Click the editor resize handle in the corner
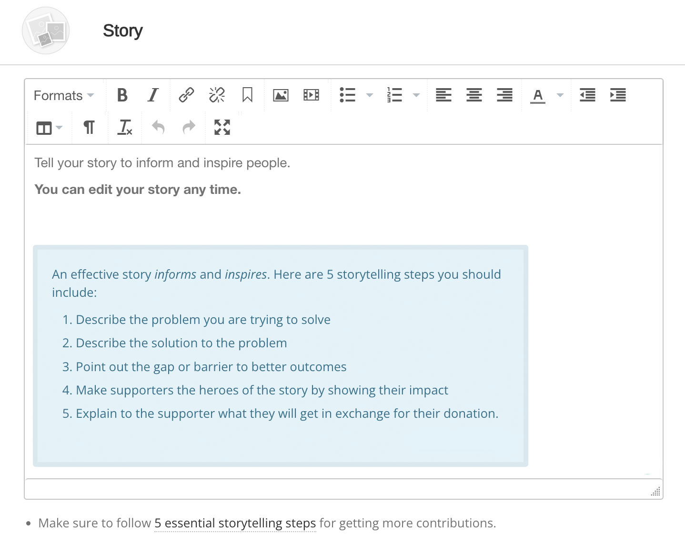This screenshot has height=555, width=685. [655, 492]
